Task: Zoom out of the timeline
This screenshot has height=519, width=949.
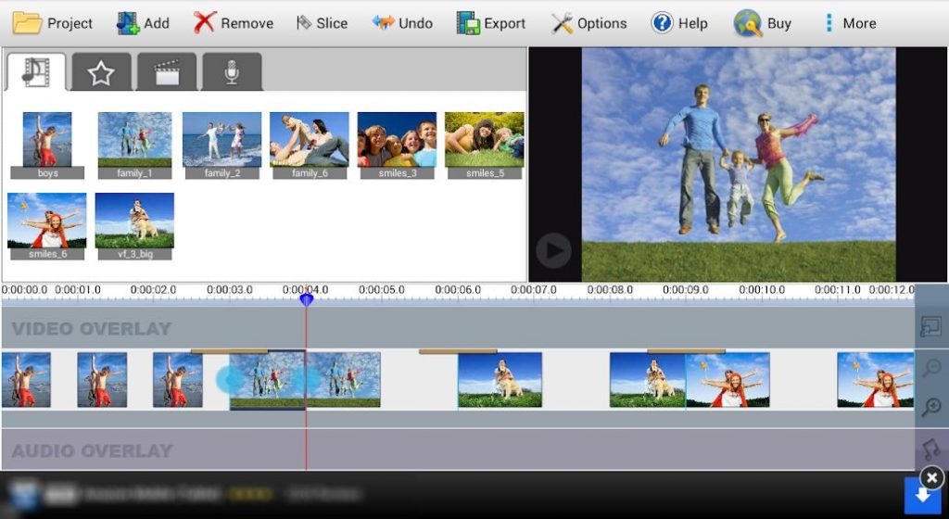Action: tap(931, 368)
